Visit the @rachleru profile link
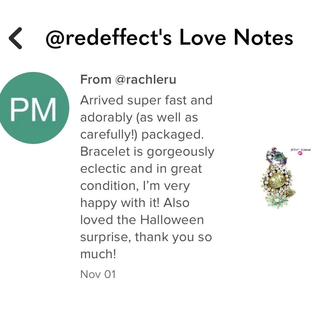This screenshot has width=314, height=314. pos(145,80)
